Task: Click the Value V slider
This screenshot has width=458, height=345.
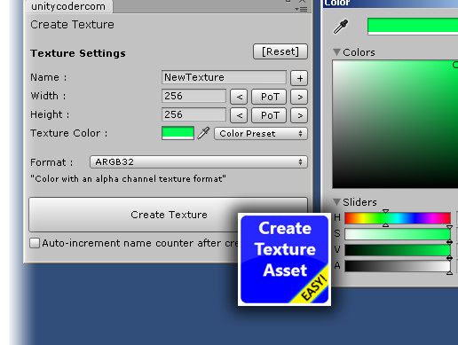Action: point(398,250)
